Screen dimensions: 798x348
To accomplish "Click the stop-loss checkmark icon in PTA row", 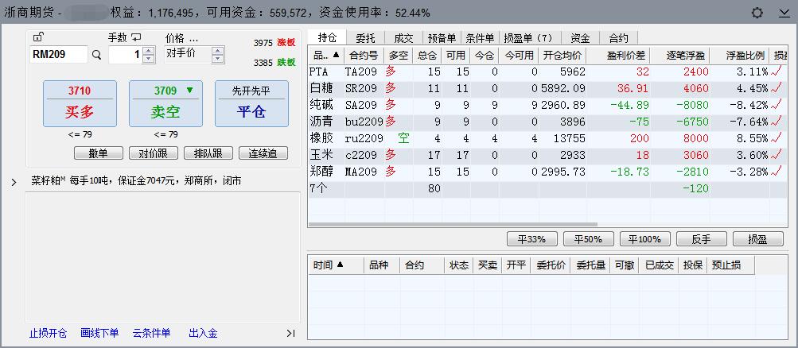I will pos(777,72).
